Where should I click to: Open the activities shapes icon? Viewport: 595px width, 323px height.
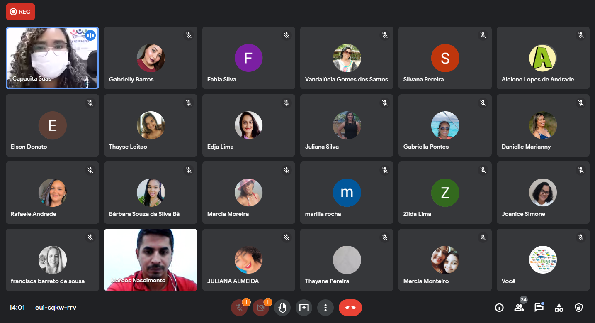click(559, 308)
